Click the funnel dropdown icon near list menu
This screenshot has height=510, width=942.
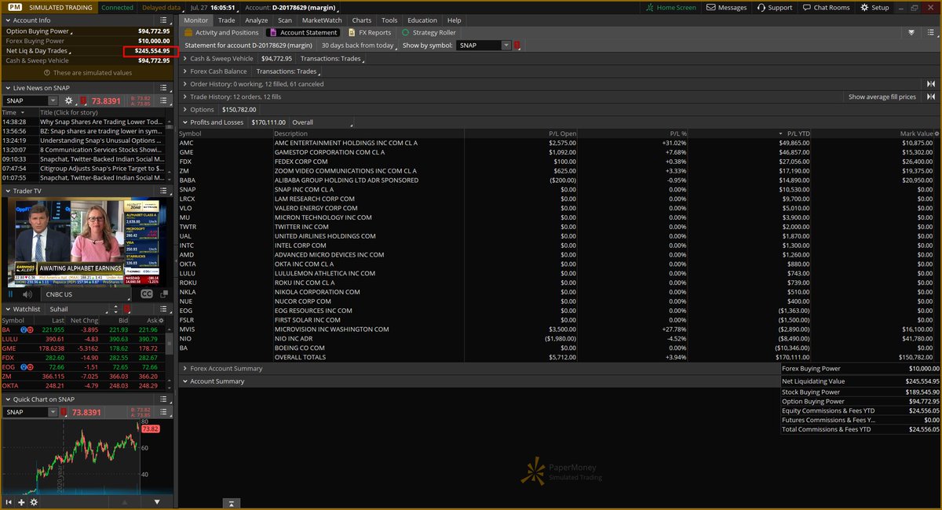pos(911,33)
